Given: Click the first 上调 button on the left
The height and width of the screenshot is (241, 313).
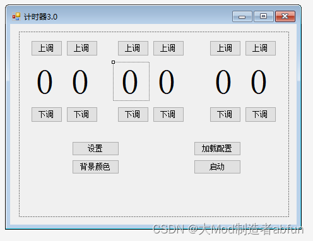Looking at the screenshot, I should [x=47, y=48].
